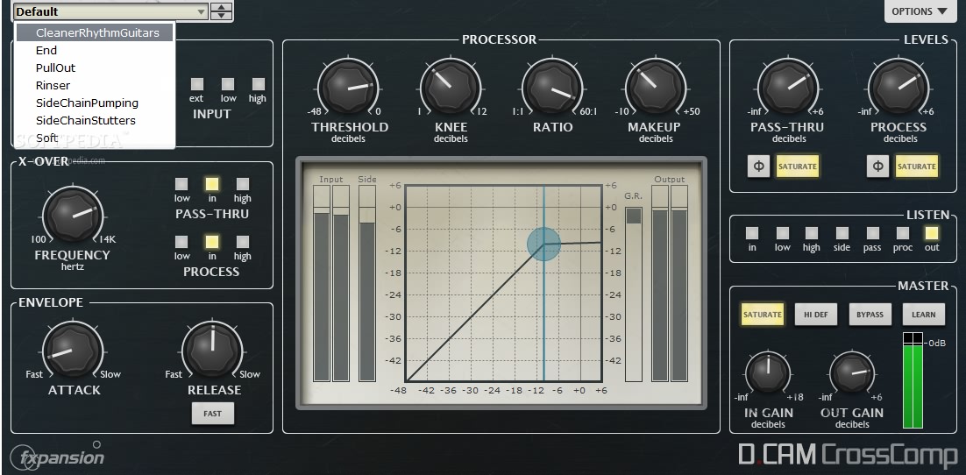Invert phase on PASS-THRU channel

coord(758,167)
